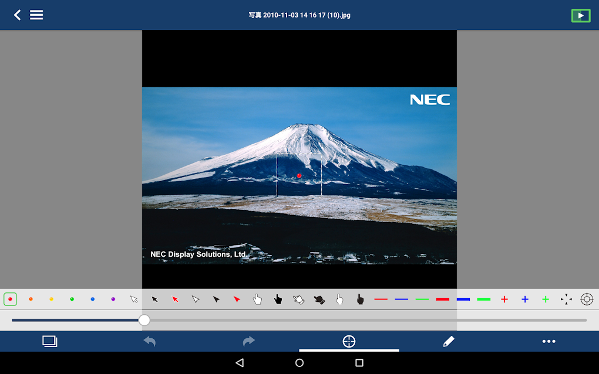Viewport: 599px width, 374px height.
Task: Choose the pointing hand cursor icon
Action: point(257,299)
